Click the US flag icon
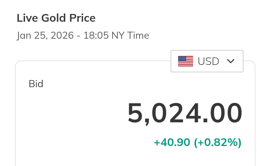257x166 pixels. [x=186, y=61]
